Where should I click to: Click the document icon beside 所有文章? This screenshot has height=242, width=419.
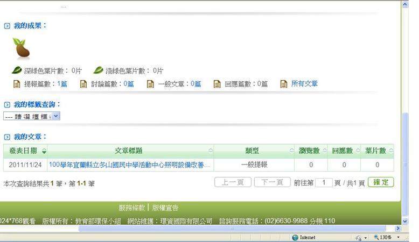pyautogui.click(x=284, y=84)
